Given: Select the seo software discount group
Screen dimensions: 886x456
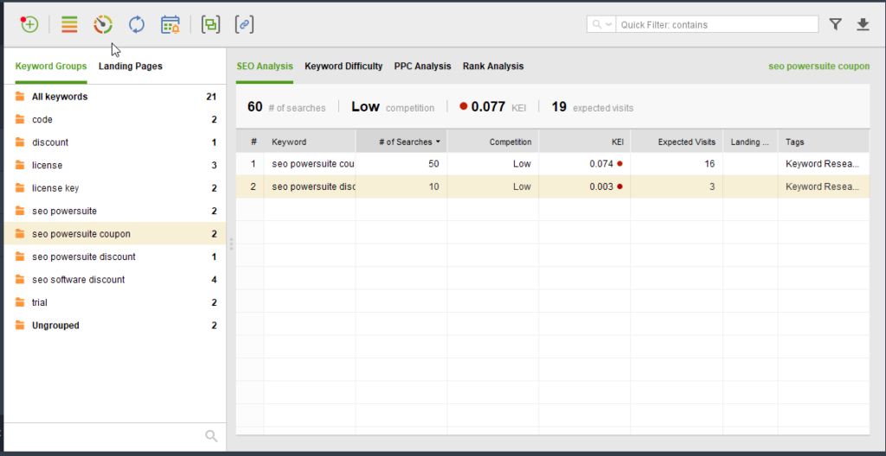Looking at the screenshot, I should pyautogui.click(x=78, y=280).
